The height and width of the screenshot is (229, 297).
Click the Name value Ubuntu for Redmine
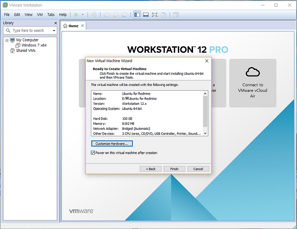point(136,93)
